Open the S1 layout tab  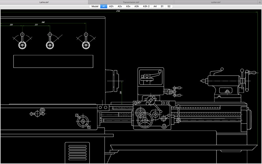coord(162,6)
